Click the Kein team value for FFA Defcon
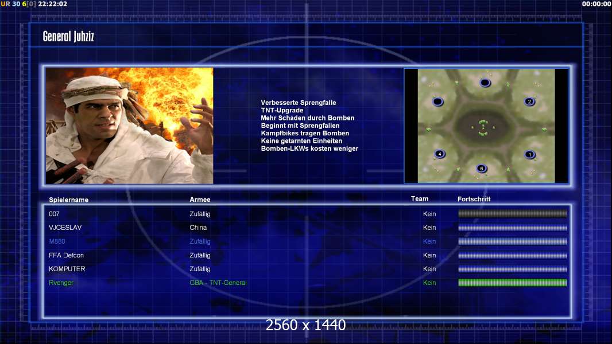Screen dimensions: 612x344 click(x=429, y=255)
